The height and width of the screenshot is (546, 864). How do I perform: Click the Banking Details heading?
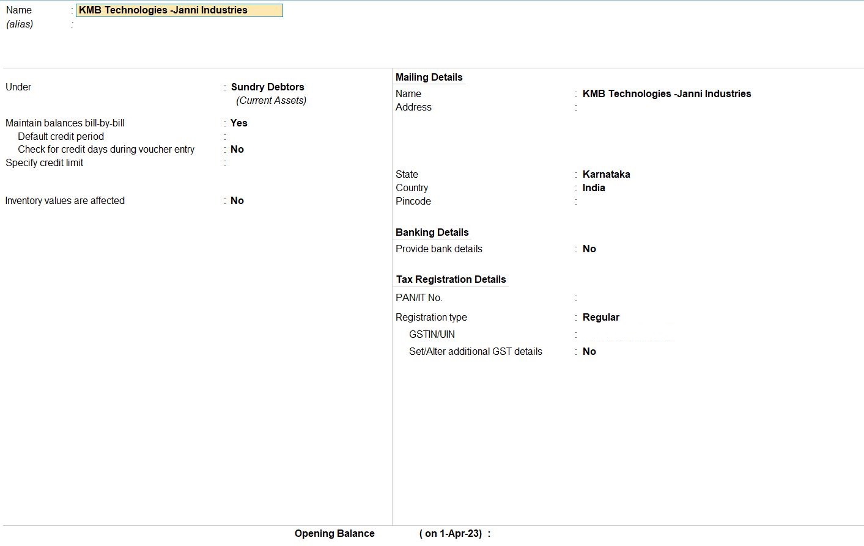pos(432,232)
